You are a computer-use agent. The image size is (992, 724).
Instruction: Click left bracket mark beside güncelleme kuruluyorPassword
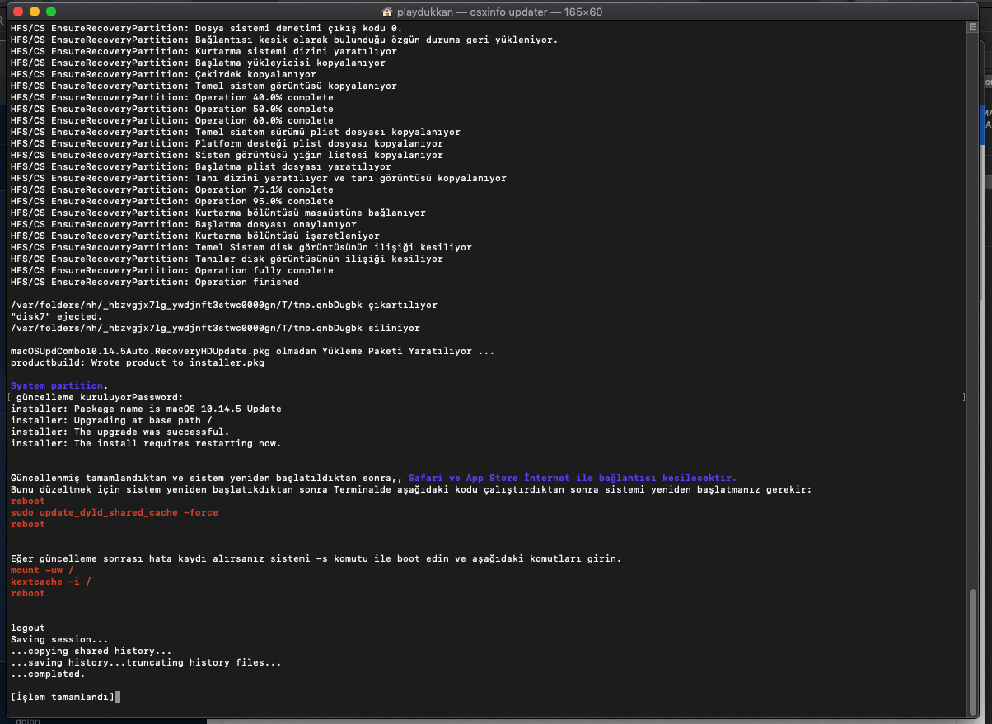point(8,397)
